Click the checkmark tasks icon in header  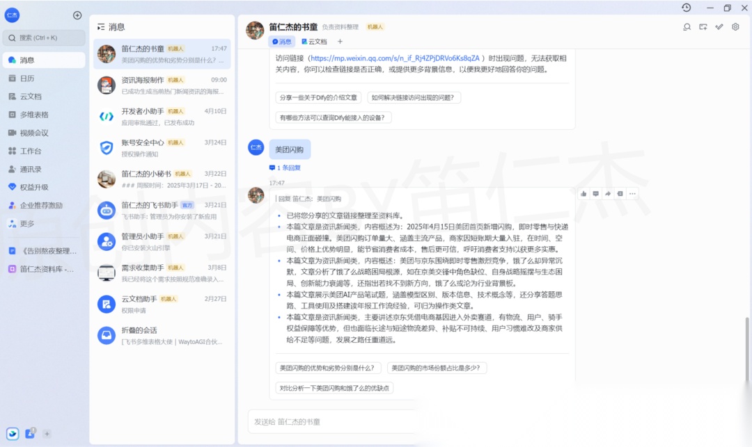click(x=719, y=27)
